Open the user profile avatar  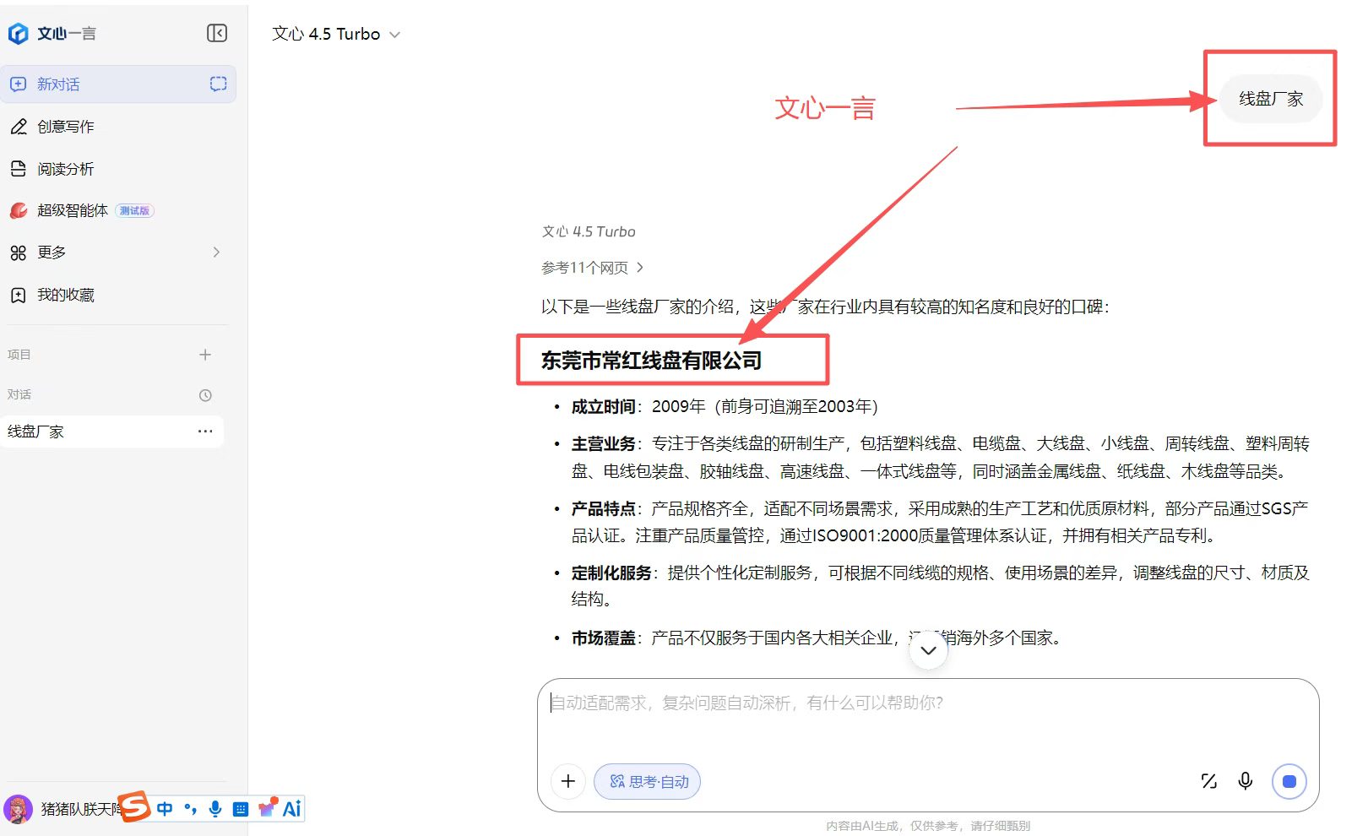[x=18, y=809]
